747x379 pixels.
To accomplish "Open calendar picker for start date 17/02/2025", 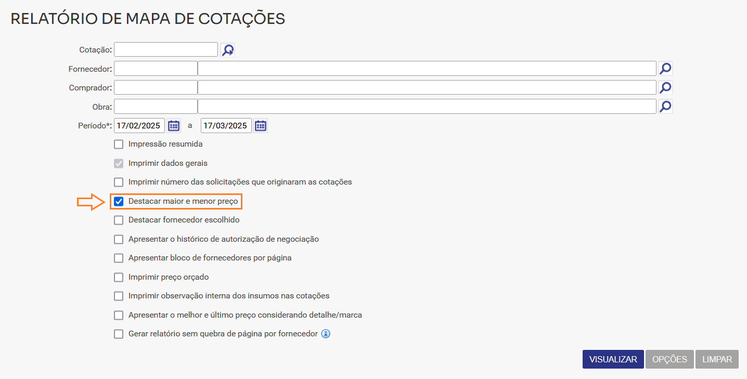I will (174, 125).
